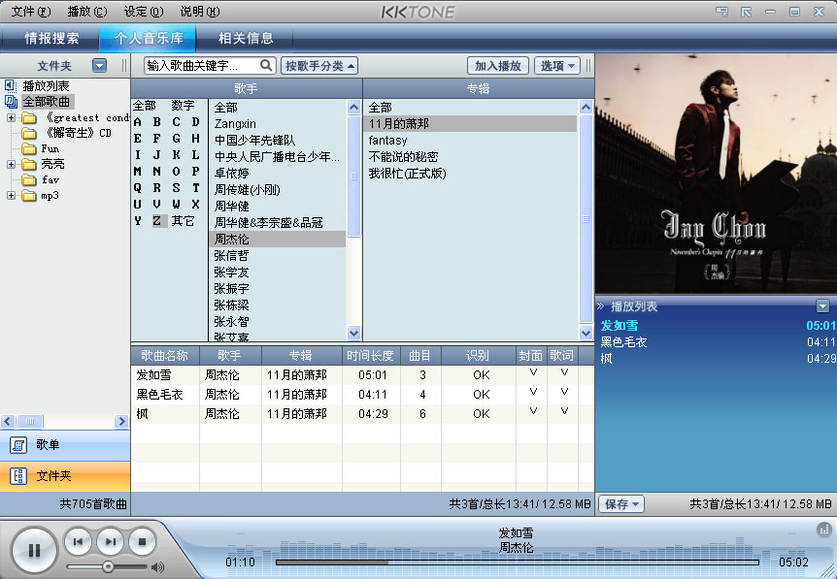Screen dimensions: 837x579
Task: Mute sound with the speaker icon
Action: 157,566
